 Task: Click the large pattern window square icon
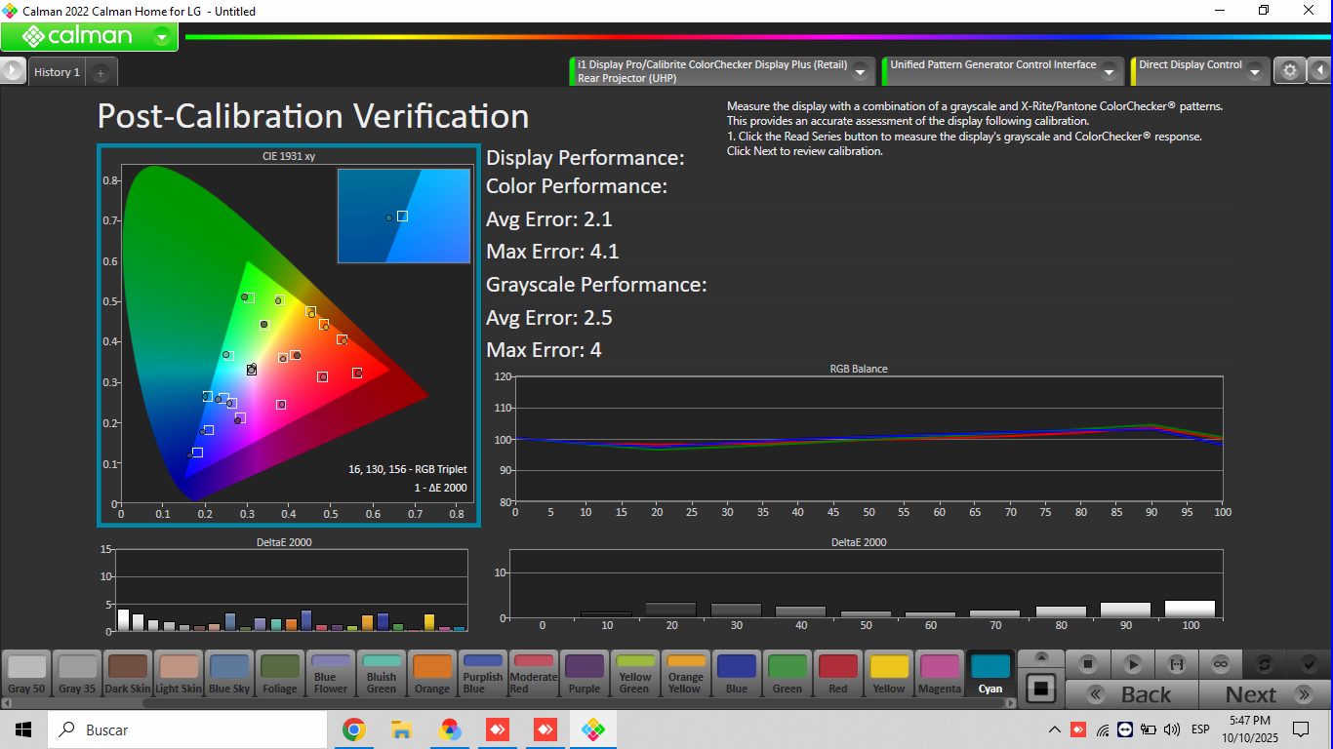click(x=1040, y=688)
